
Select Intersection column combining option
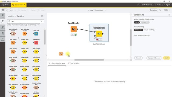(x=145, y=22)
